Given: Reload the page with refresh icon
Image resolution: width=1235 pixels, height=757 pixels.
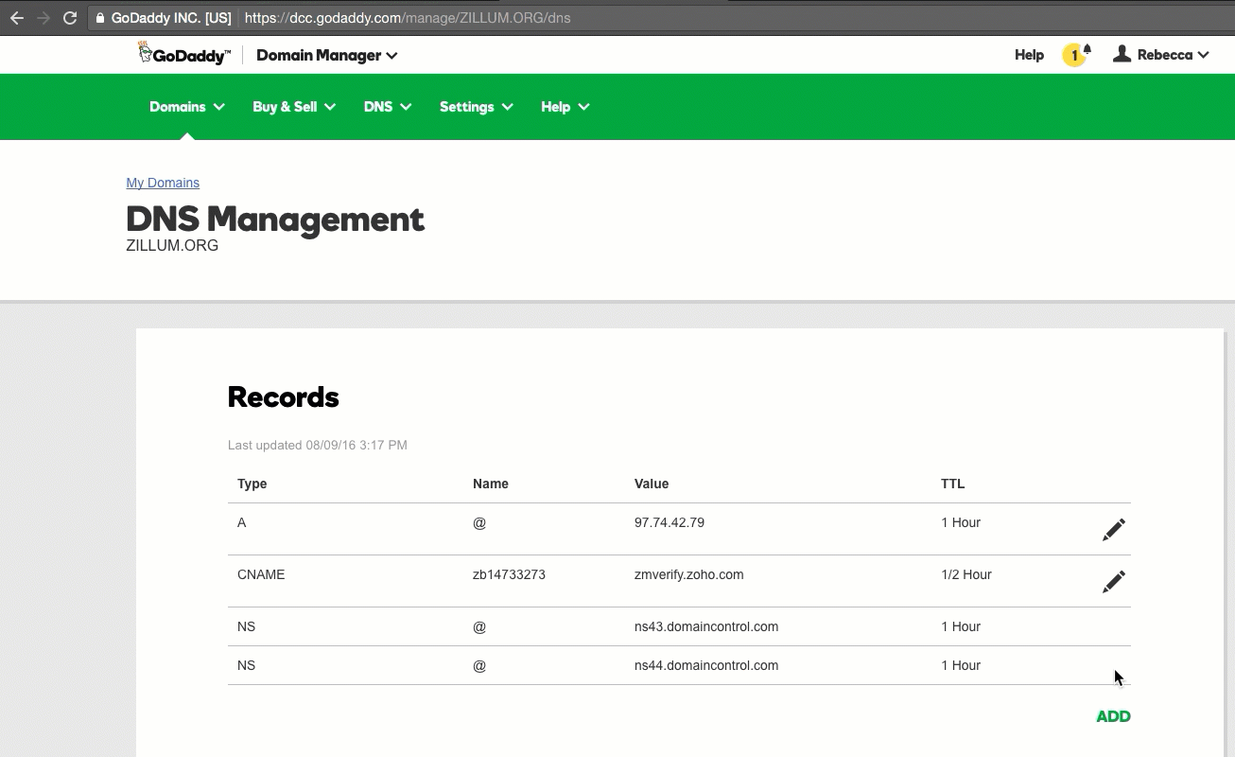Looking at the screenshot, I should point(69,18).
